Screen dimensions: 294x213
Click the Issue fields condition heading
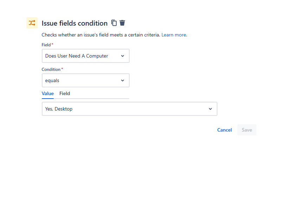click(74, 23)
